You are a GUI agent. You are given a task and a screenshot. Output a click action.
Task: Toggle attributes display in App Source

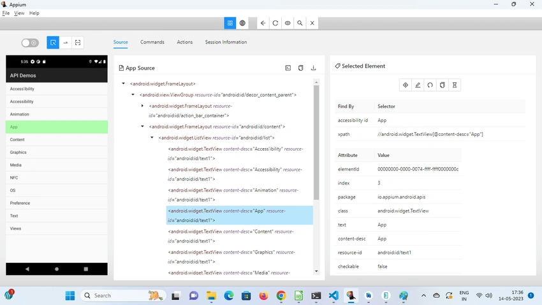pyautogui.click(x=288, y=68)
